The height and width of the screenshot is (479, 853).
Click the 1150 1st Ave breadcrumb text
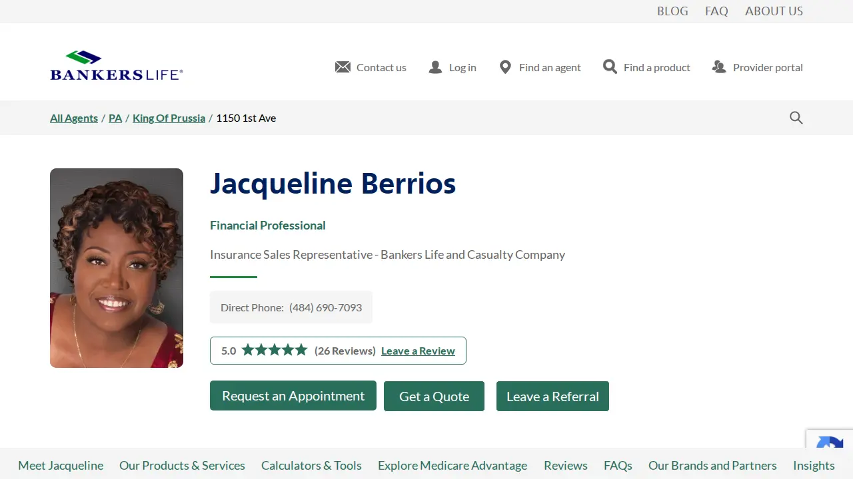pos(246,118)
